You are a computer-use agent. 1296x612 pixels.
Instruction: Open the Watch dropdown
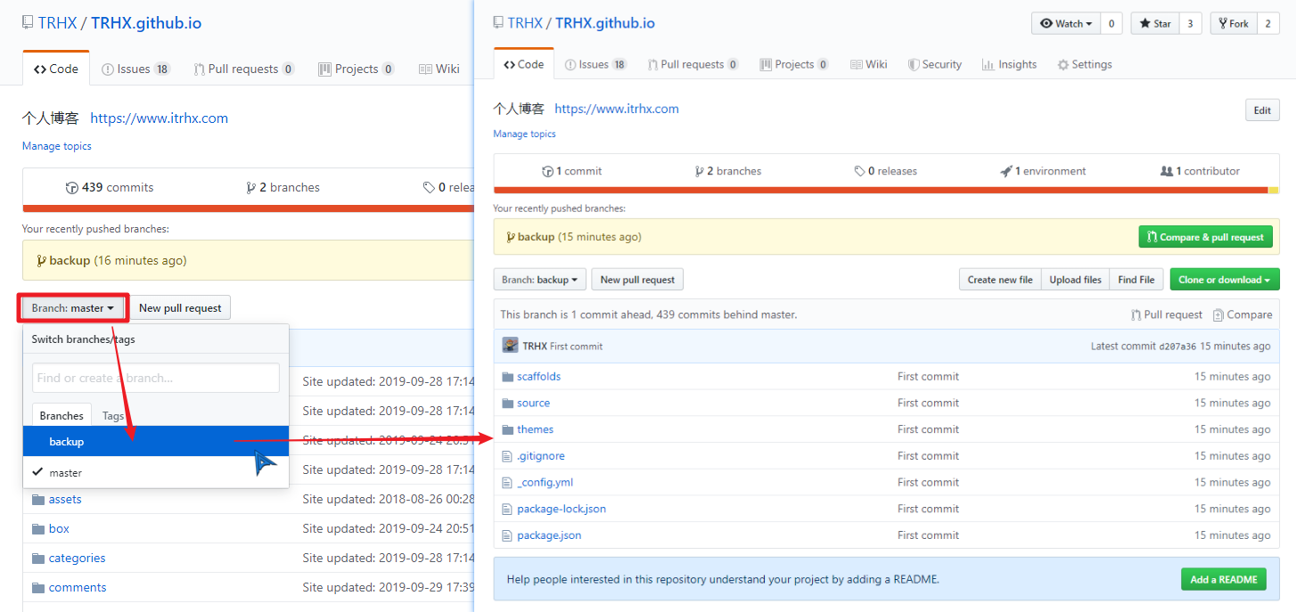(1066, 24)
